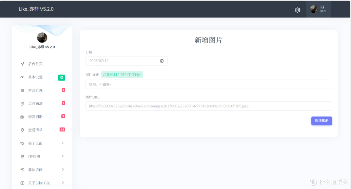Click the Like_亦菲 v5.2.0 sidebar name

coord(42,47)
